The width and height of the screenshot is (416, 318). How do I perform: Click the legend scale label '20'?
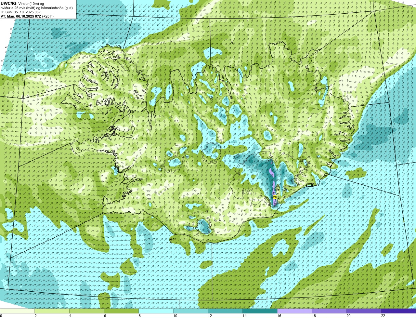pyautogui.click(x=348, y=316)
